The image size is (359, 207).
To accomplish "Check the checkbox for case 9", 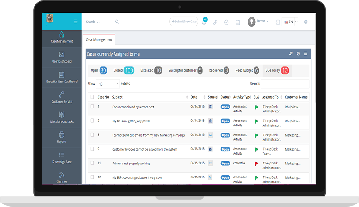I will click(92, 149).
